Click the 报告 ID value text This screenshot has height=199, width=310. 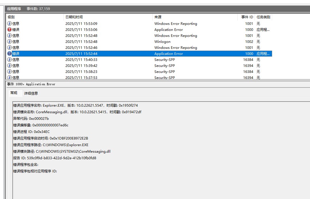[x=55, y=158]
